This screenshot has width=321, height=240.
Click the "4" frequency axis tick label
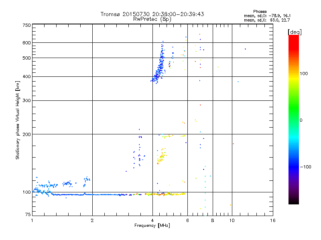pos(152,220)
